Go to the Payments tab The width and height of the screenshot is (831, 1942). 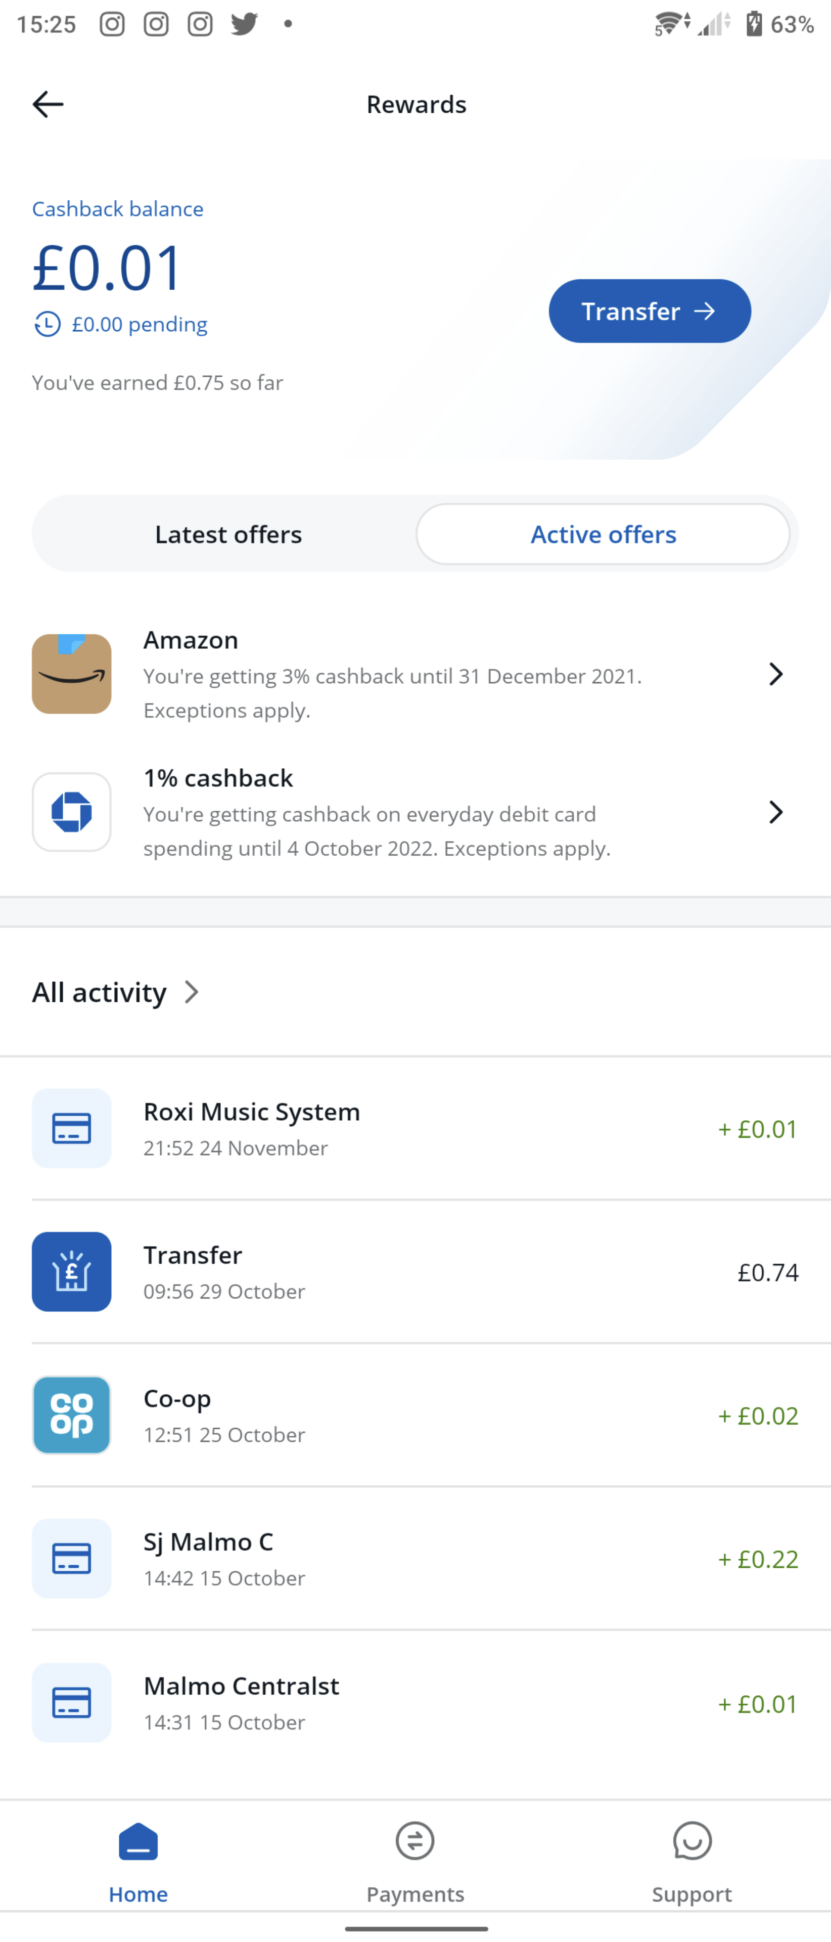tap(415, 1859)
